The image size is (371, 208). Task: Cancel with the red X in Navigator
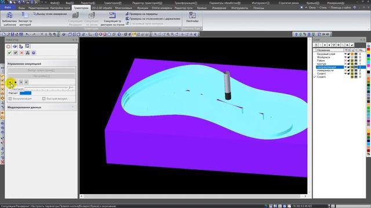pos(21,53)
